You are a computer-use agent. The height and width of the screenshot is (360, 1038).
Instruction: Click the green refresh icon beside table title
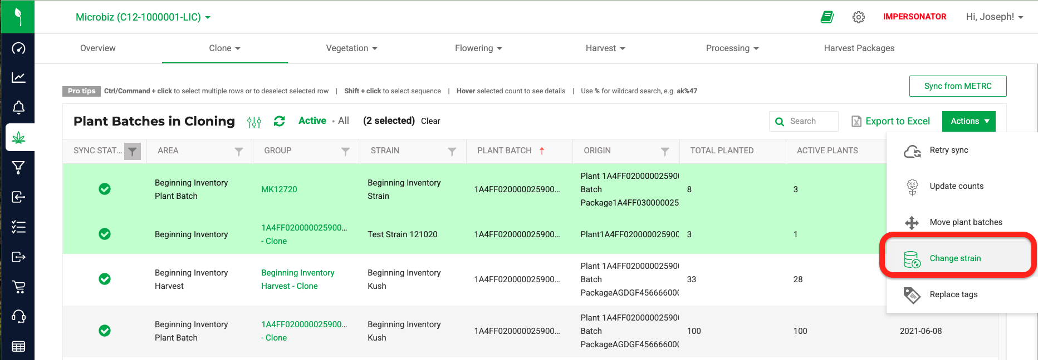[279, 121]
